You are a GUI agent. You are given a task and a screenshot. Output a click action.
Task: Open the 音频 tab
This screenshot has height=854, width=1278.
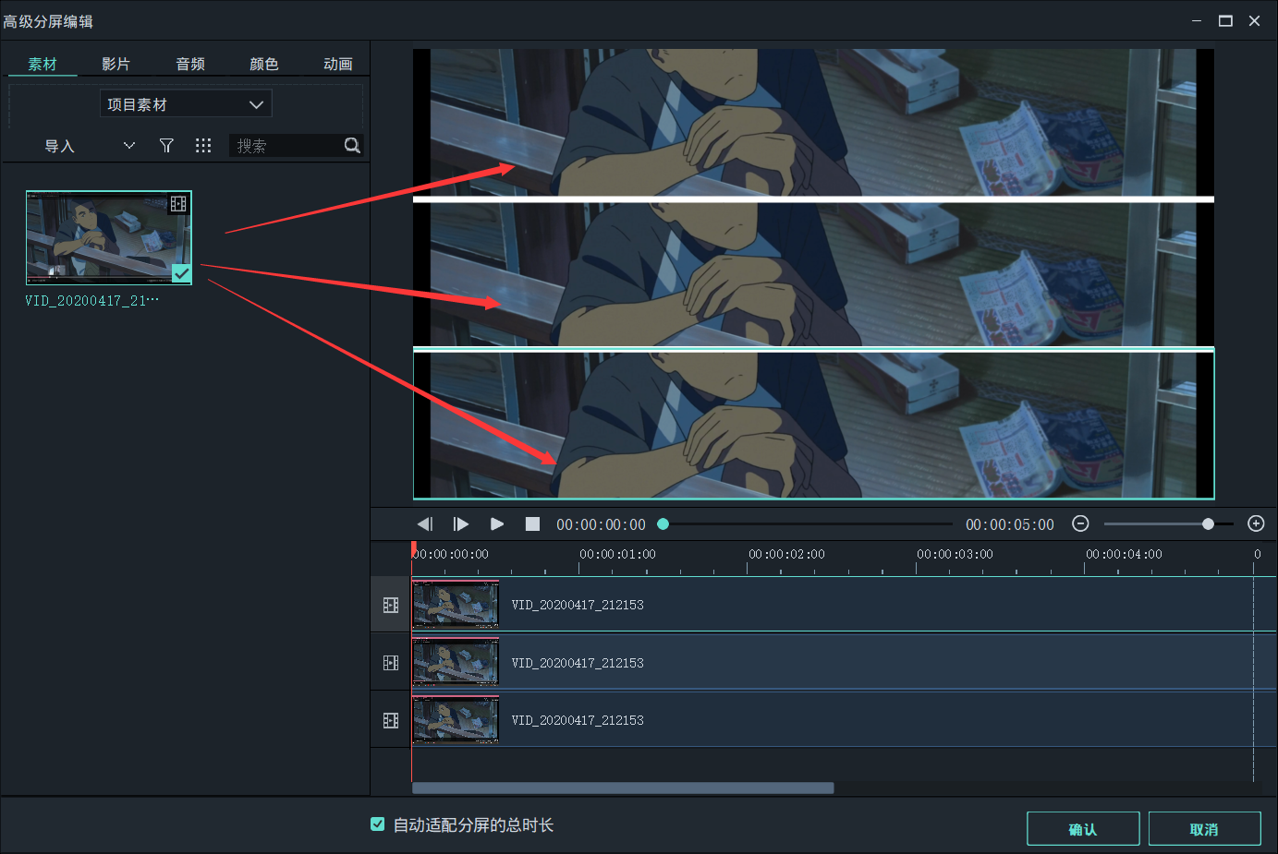[x=189, y=64]
